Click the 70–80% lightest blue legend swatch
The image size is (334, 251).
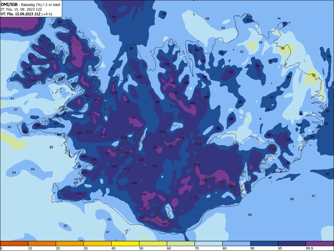point(209,244)
